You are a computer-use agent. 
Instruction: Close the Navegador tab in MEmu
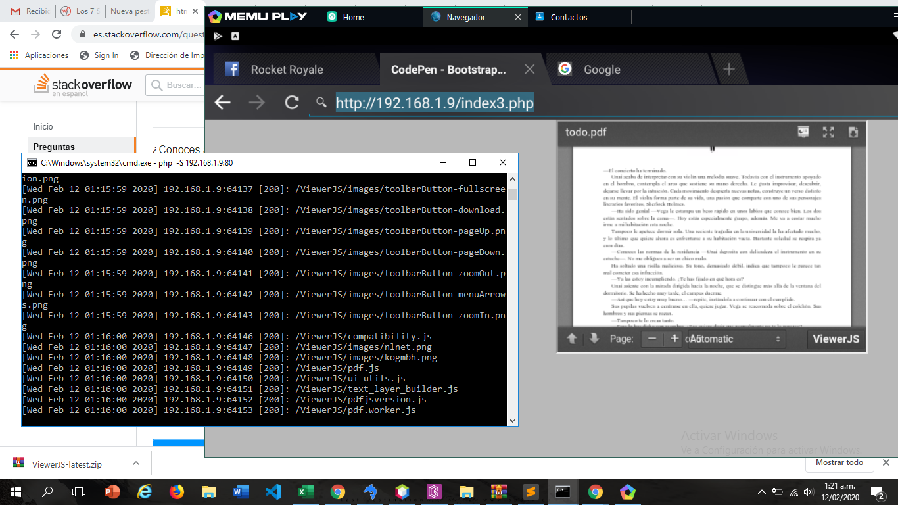(518, 17)
